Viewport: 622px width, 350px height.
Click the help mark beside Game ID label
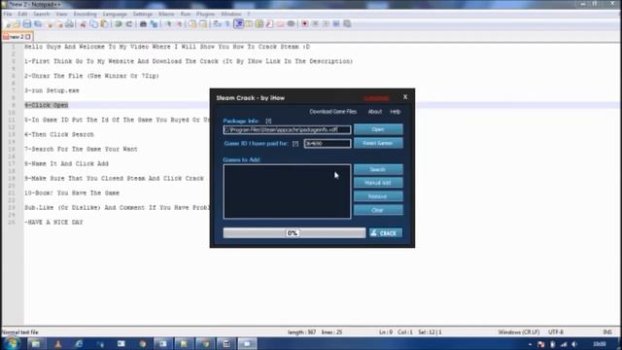(295, 144)
